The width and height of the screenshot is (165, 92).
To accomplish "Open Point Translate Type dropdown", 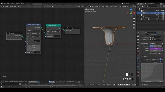I will [x=56, y=31].
